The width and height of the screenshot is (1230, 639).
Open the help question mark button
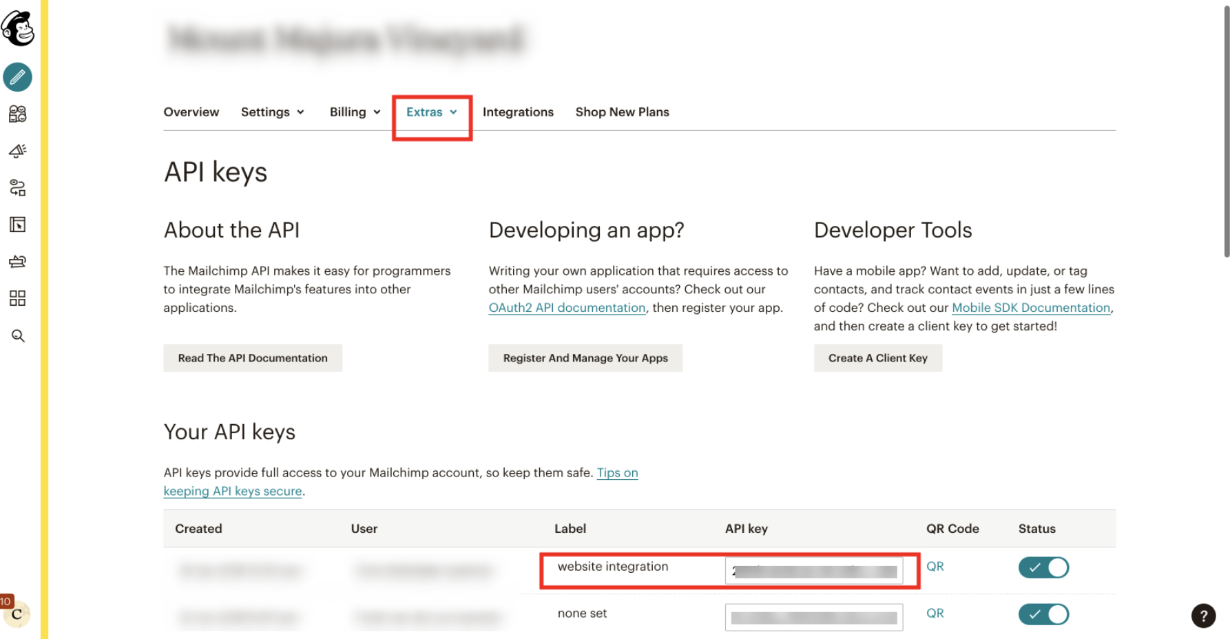pyautogui.click(x=1203, y=616)
